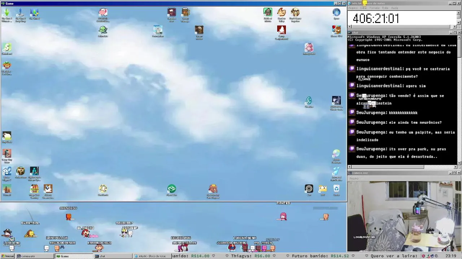Click the taskbar clock showing 23:19
This screenshot has width=462, height=259.
[451, 256]
